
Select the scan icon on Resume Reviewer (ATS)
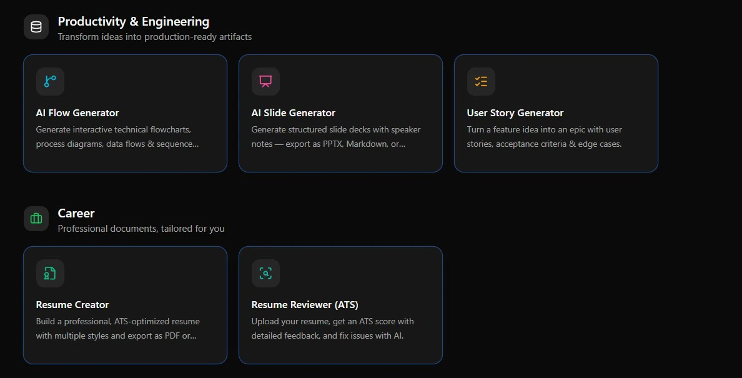pos(265,273)
